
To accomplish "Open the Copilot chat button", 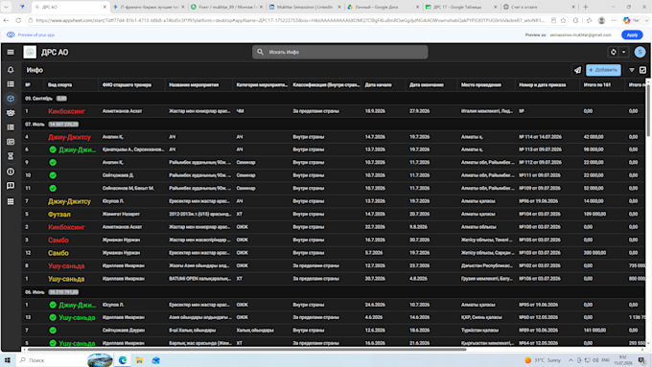I will point(632,20).
